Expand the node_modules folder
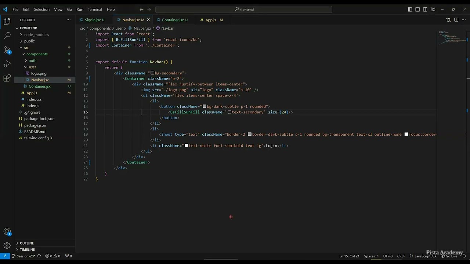 36,34
